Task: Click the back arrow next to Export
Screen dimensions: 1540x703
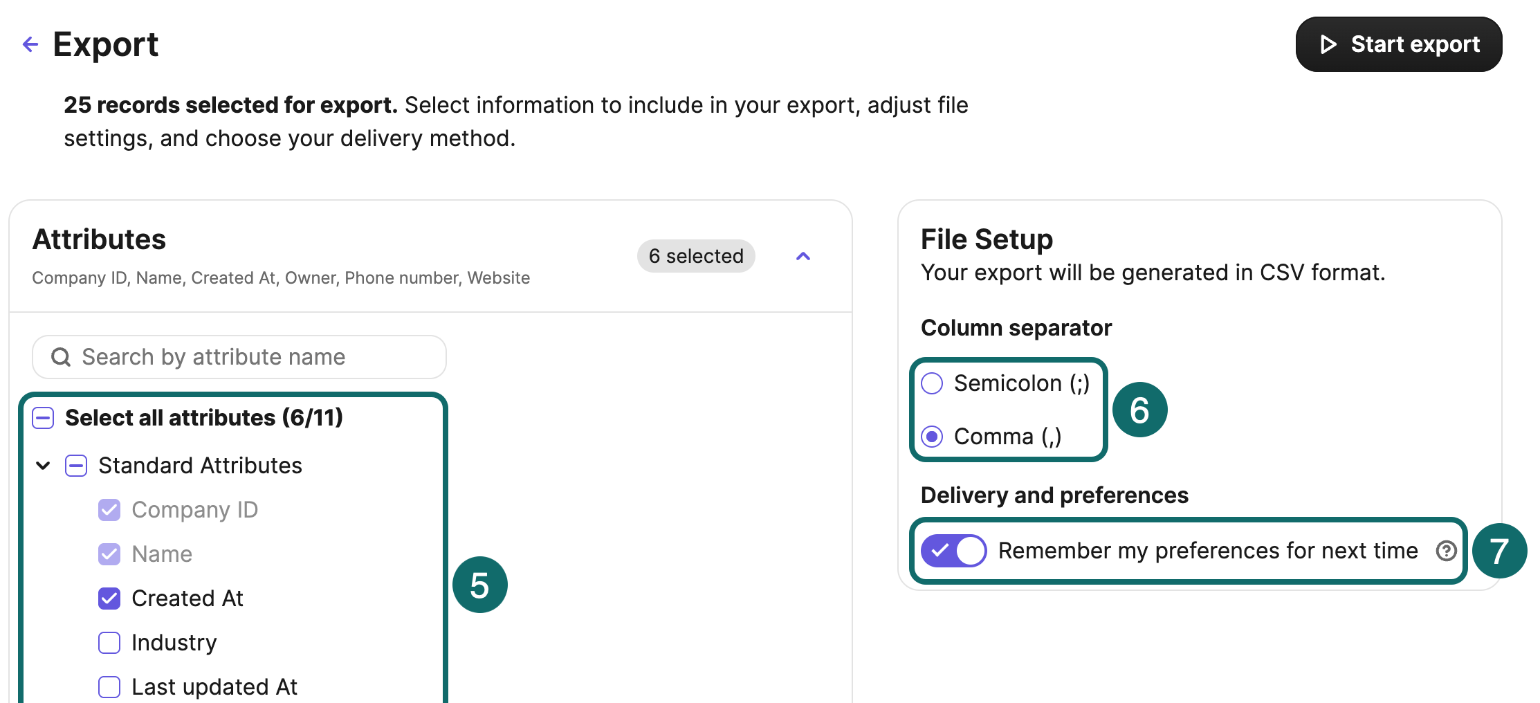Action: [x=29, y=44]
